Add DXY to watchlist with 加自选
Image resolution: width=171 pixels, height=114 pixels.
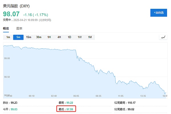click(x=158, y=13)
